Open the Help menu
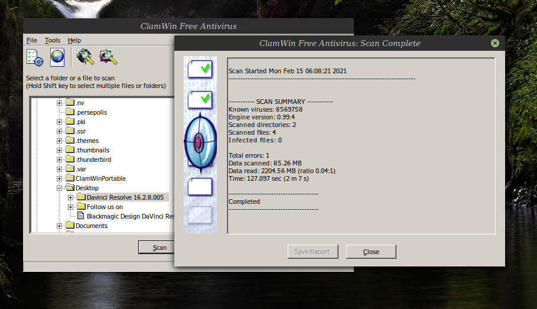 point(74,40)
